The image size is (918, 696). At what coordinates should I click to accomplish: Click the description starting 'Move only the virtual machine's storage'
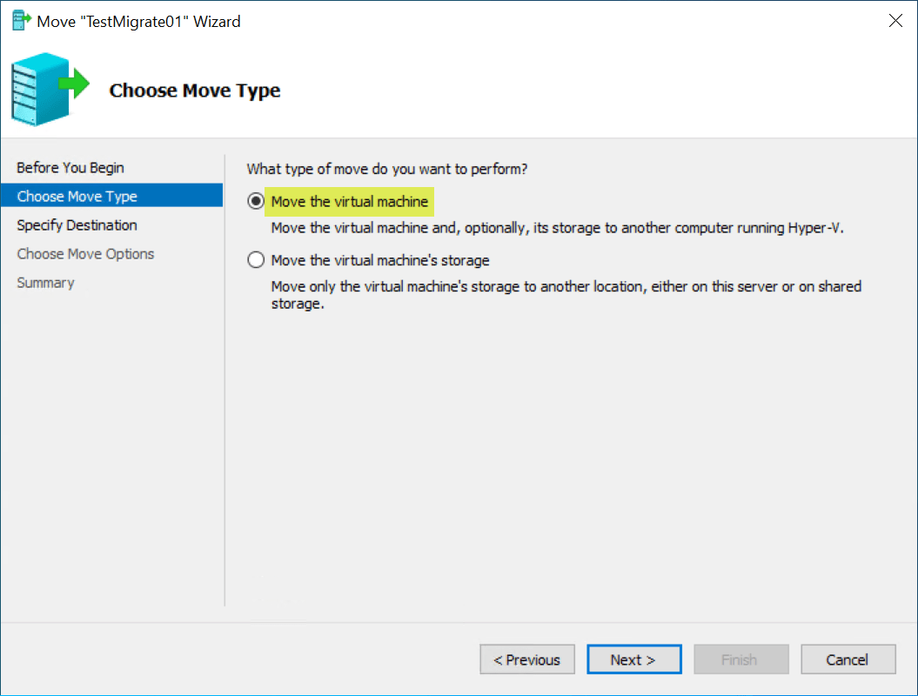click(x=566, y=295)
